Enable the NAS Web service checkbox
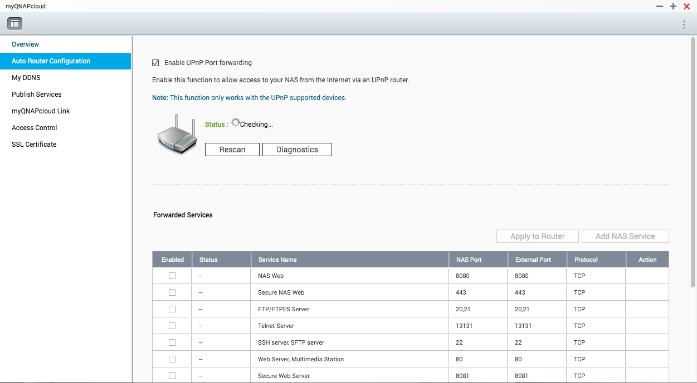Image resolution: width=697 pixels, height=383 pixels. tap(172, 276)
